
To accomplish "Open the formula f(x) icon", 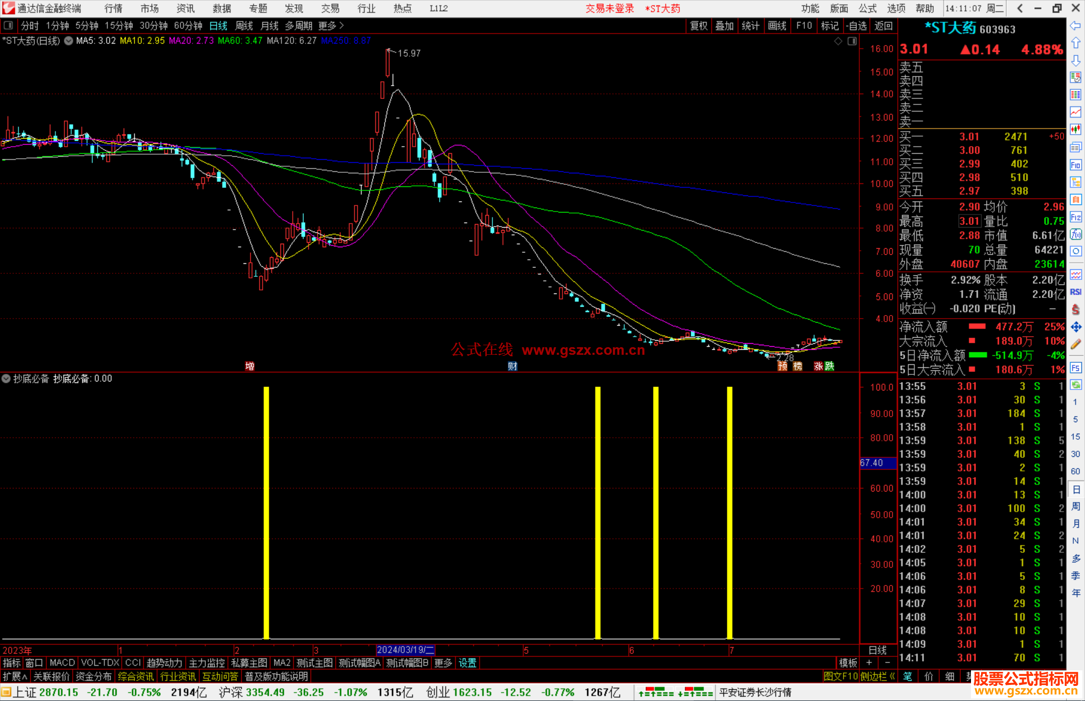I will tap(1075, 234).
